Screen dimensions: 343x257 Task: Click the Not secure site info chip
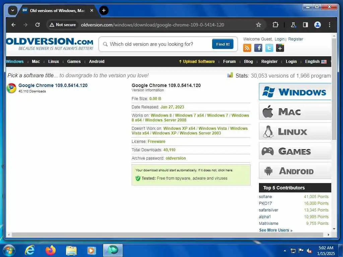click(x=63, y=25)
